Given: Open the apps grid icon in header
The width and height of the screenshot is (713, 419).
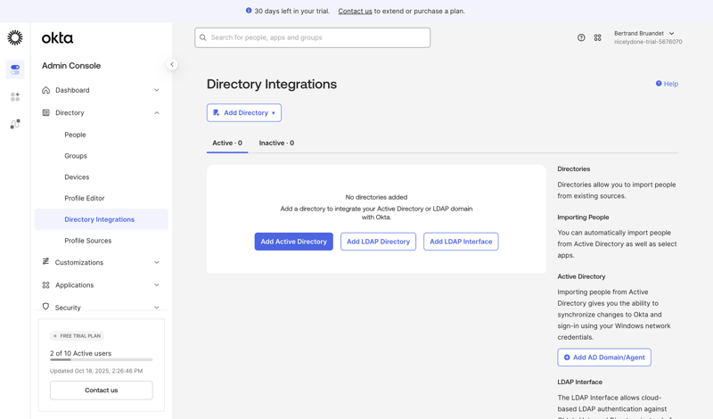Looking at the screenshot, I should pos(597,37).
